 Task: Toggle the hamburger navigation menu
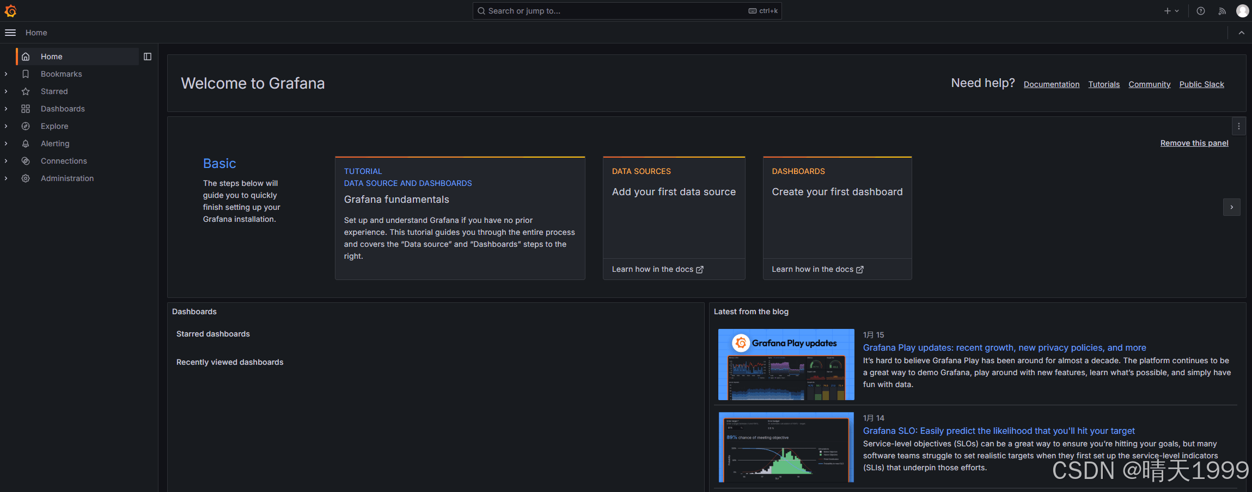10,33
